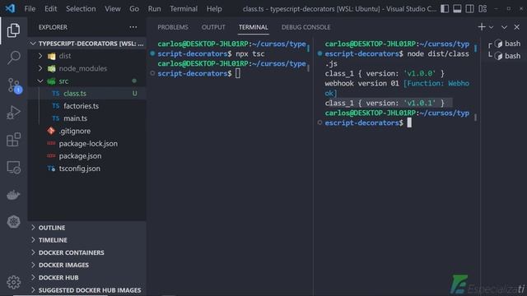Open the Go menu

[134, 9]
